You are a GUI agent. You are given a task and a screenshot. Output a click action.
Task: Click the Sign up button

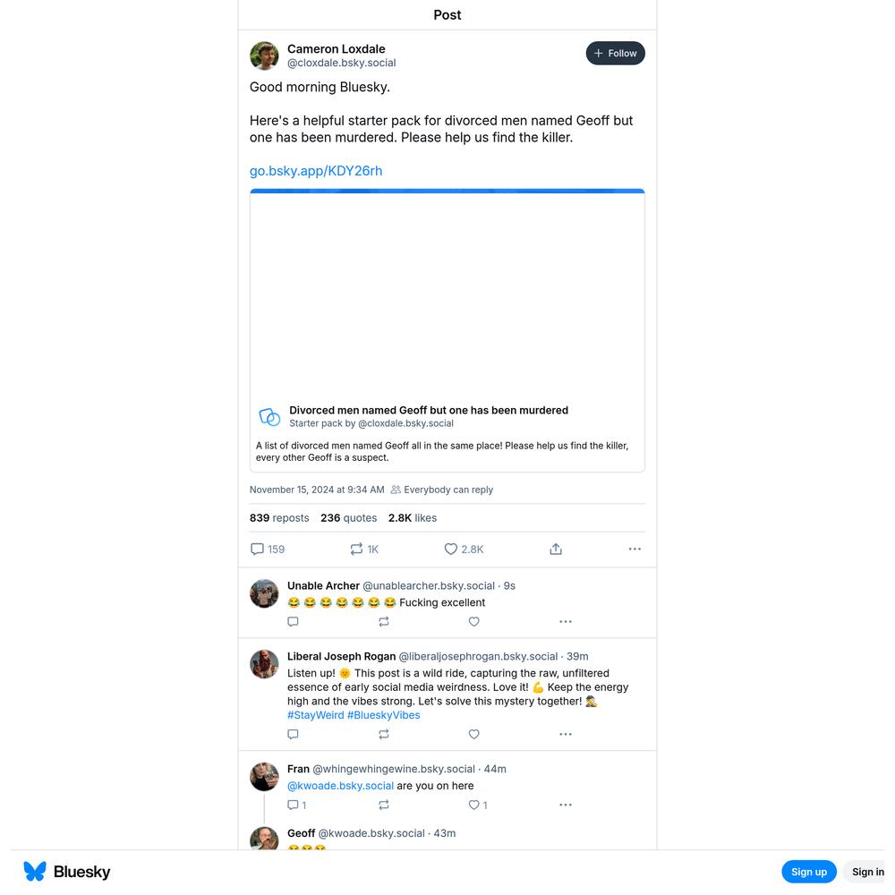809,872
